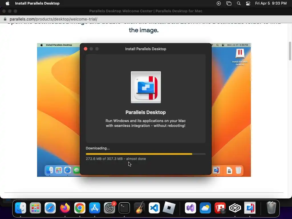Open the Trash in the Dock

271,208
